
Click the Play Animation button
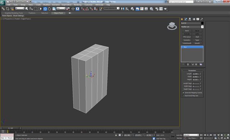tap(208, 135)
